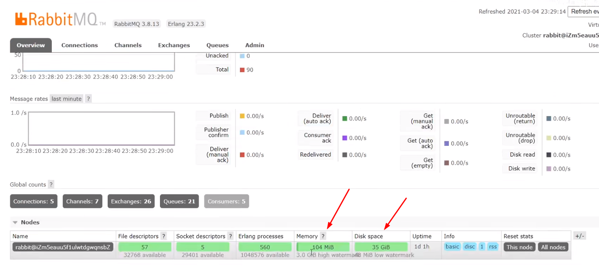
Task: Reset stats for All nodes
Action: [x=553, y=247]
